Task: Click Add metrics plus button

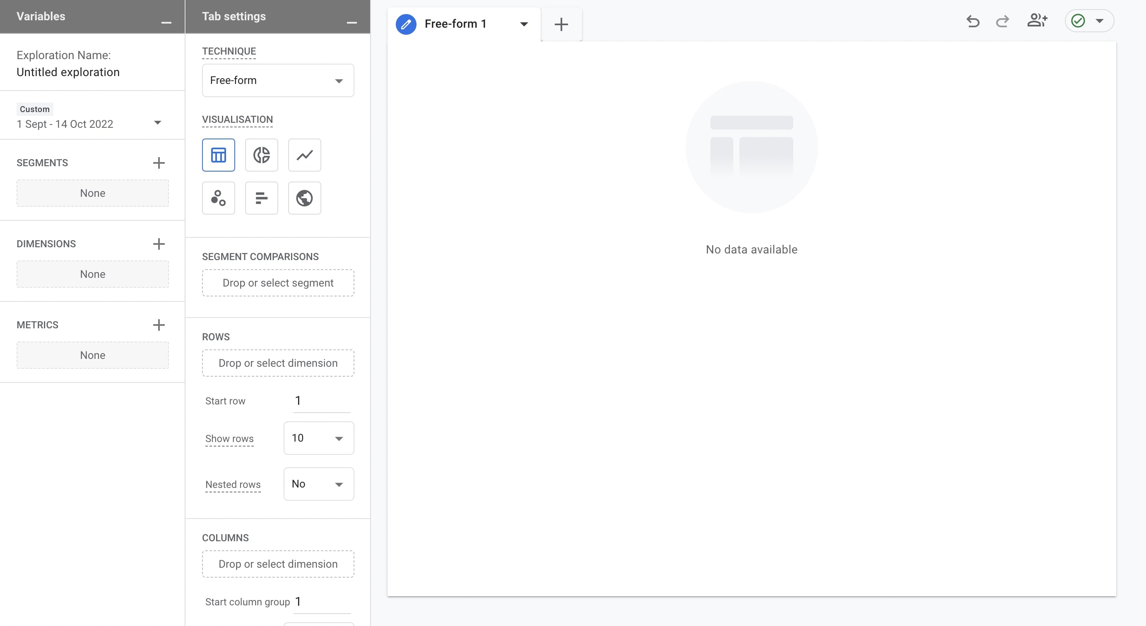Action: click(x=158, y=325)
